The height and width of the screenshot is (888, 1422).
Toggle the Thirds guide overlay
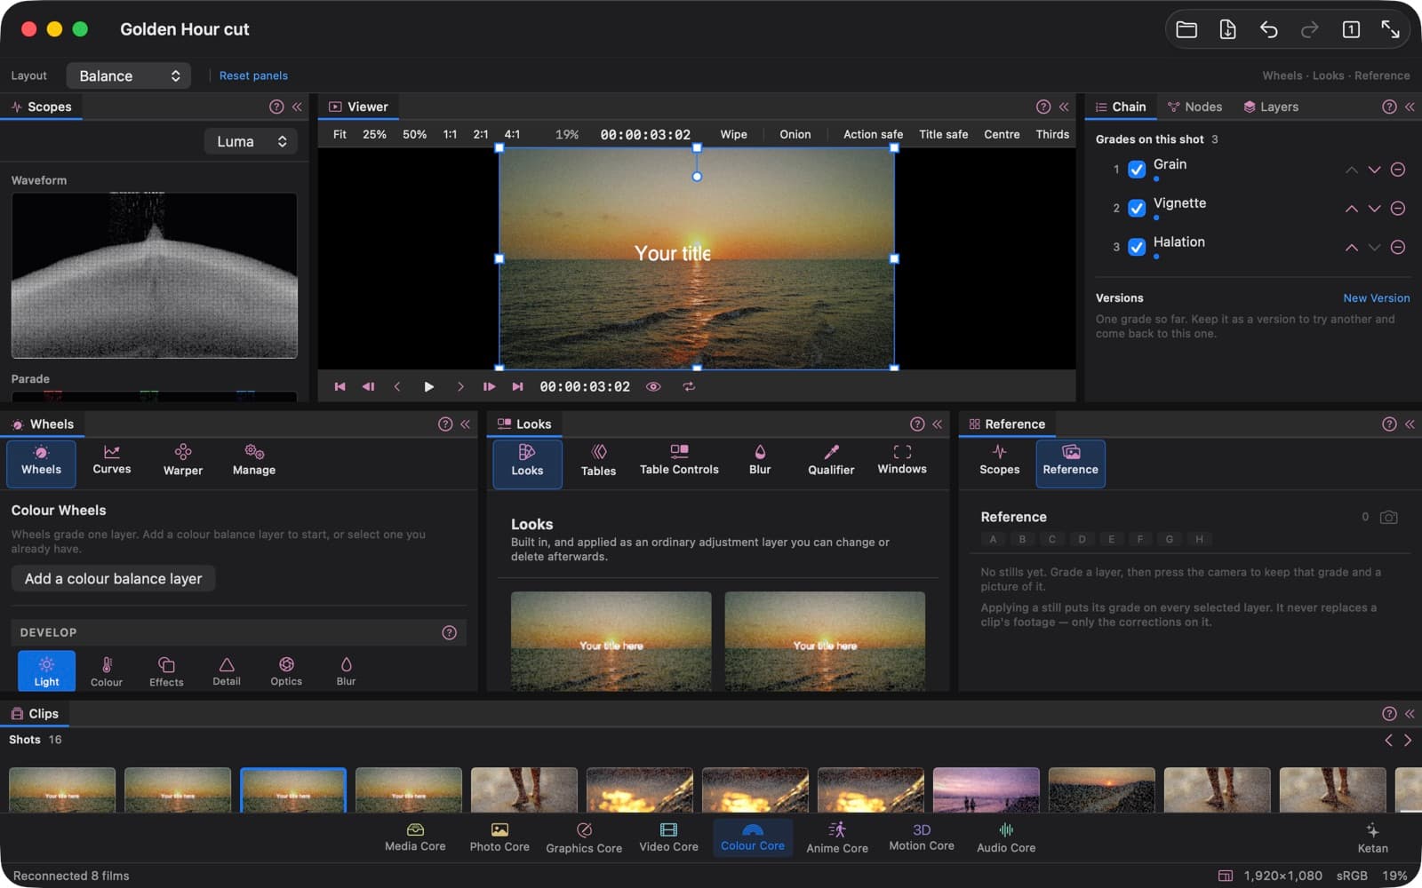point(1052,134)
